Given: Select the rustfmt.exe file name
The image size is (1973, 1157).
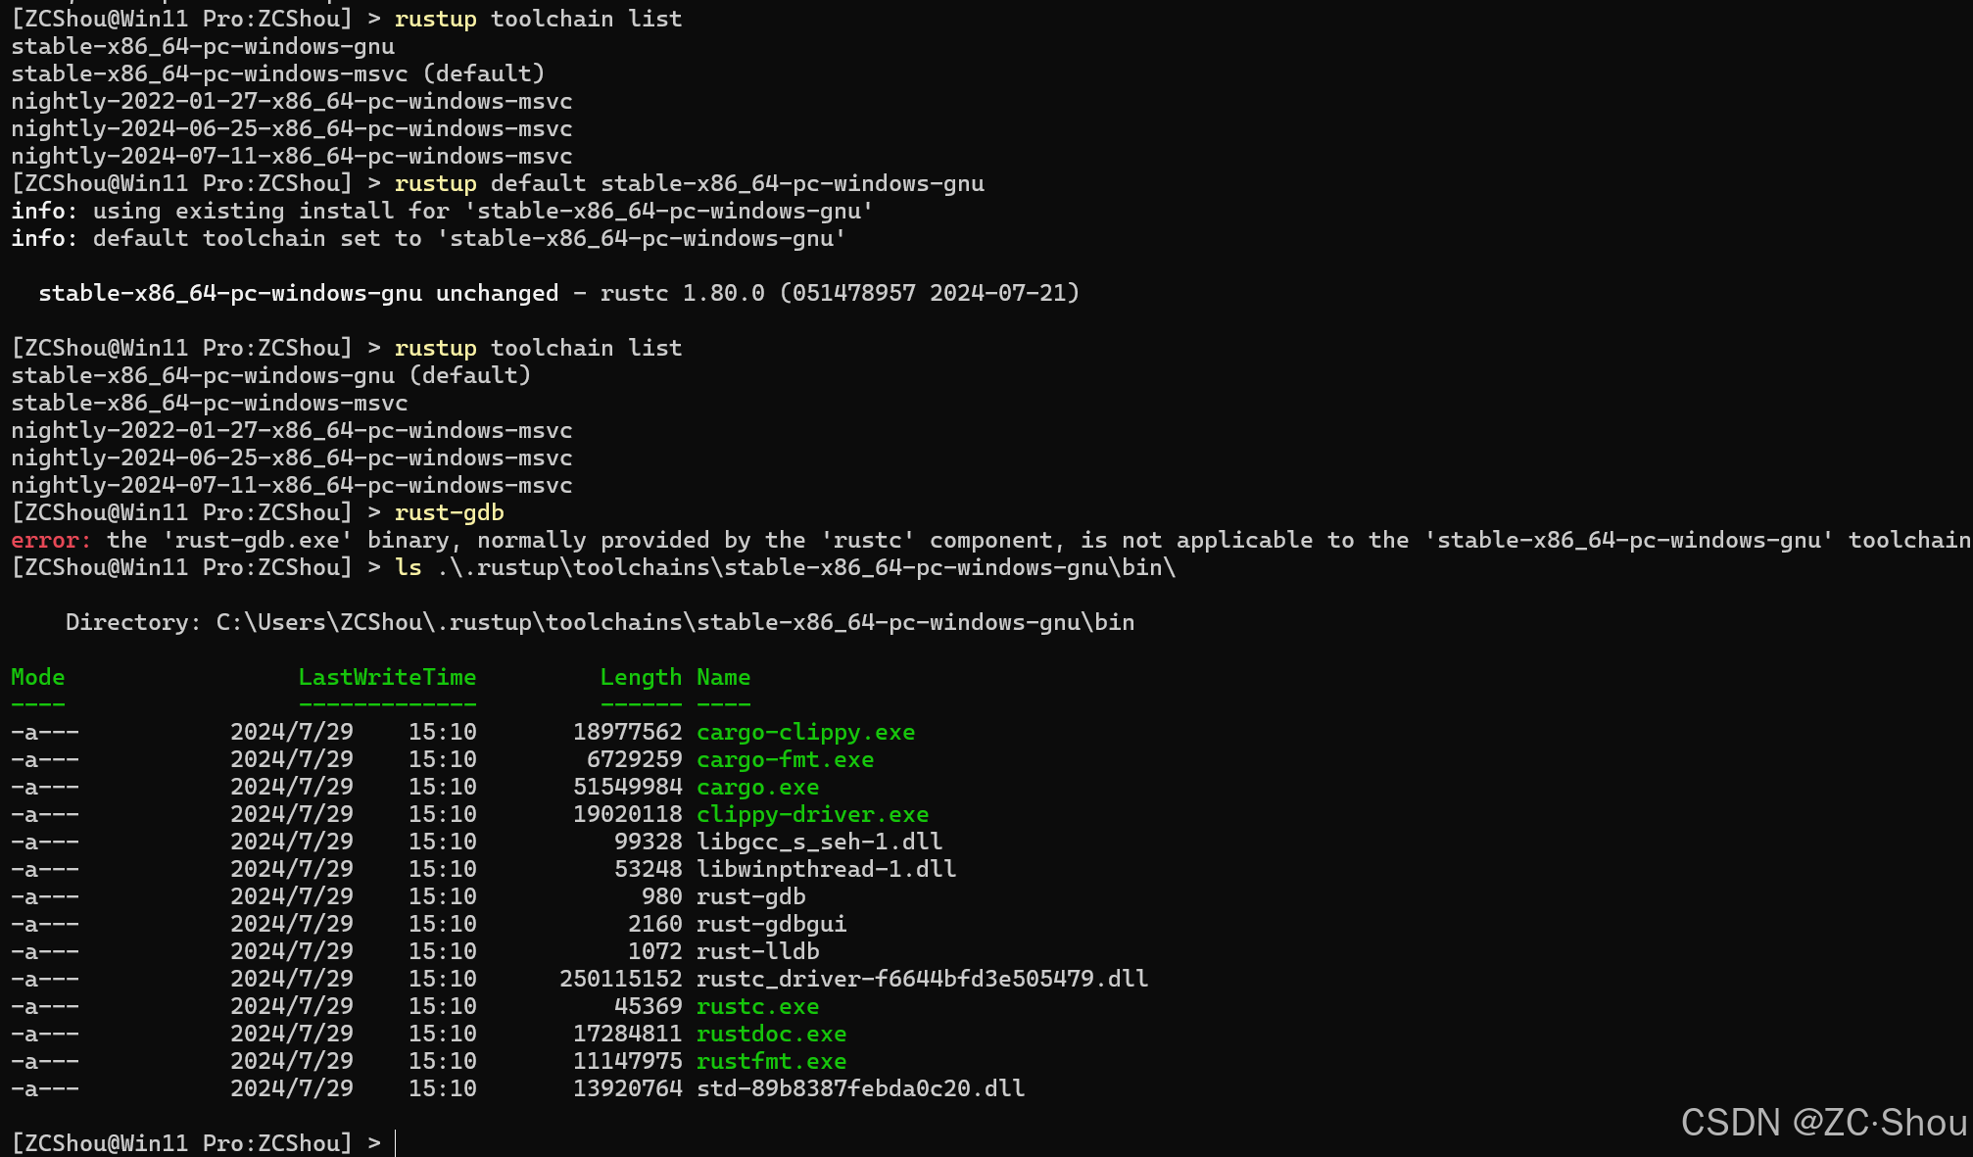Looking at the screenshot, I should point(770,1061).
